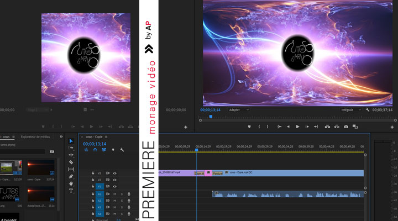The height and width of the screenshot is (221, 398).
Task: Select the Hand tool
Action: point(71,183)
